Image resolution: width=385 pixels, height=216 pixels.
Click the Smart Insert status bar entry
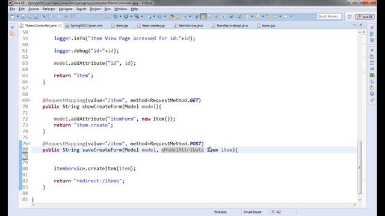pyautogui.click(x=252, y=212)
